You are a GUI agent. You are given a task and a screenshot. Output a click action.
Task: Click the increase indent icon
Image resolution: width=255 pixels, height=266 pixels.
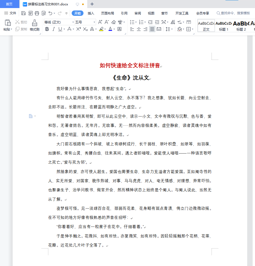[x=157, y=22]
